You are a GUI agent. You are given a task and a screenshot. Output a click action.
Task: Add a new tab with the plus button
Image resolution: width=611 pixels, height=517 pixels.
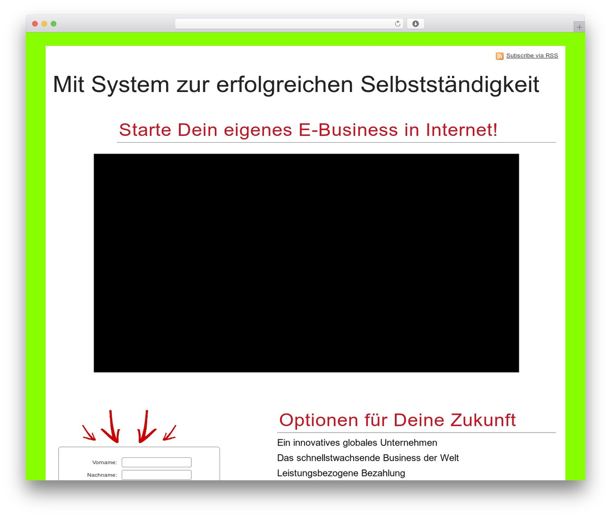pyautogui.click(x=579, y=27)
